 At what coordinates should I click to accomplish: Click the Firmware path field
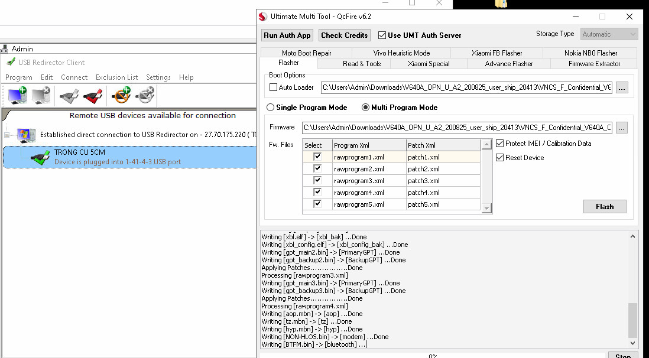tap(457, 128)
